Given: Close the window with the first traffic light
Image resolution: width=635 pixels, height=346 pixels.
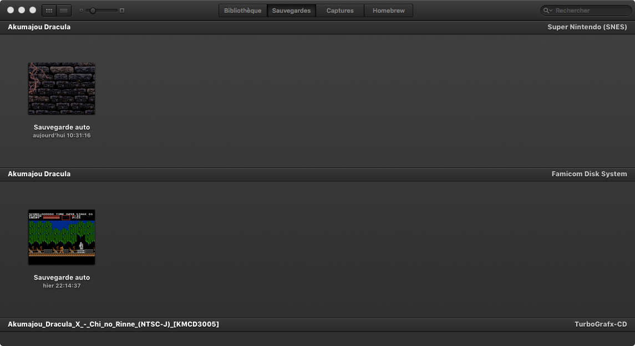Looking at the screenshot, I should 11,10.
